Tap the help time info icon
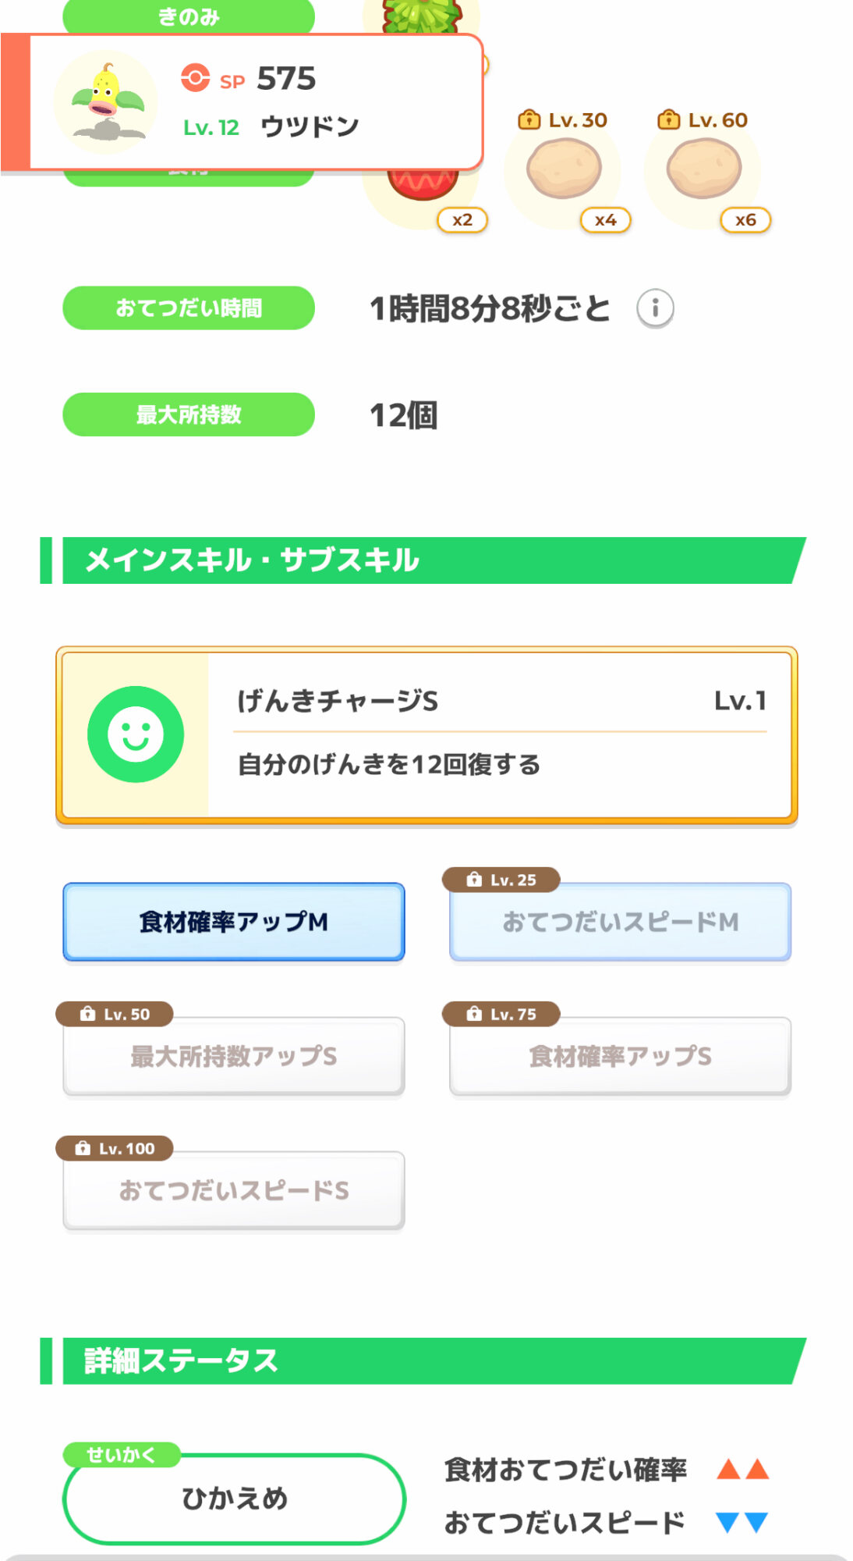The image size is (853, 1561). (x=655, y=308)
